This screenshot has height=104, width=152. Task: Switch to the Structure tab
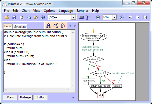[x=20, y=26]
